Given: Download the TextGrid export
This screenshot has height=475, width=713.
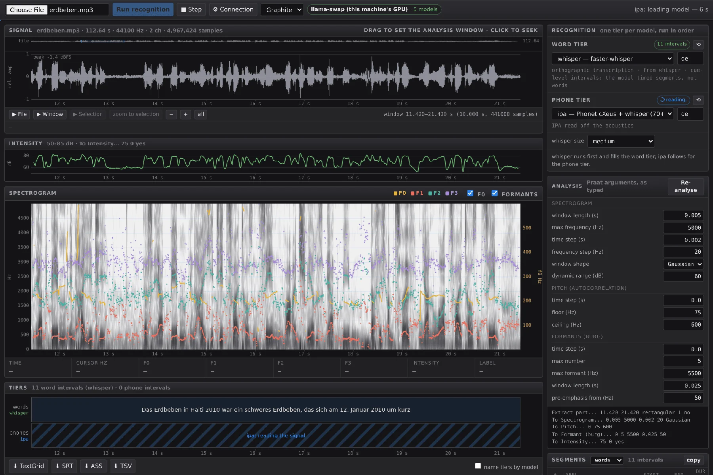Looking at the screenshot, I should pos(29,466).
